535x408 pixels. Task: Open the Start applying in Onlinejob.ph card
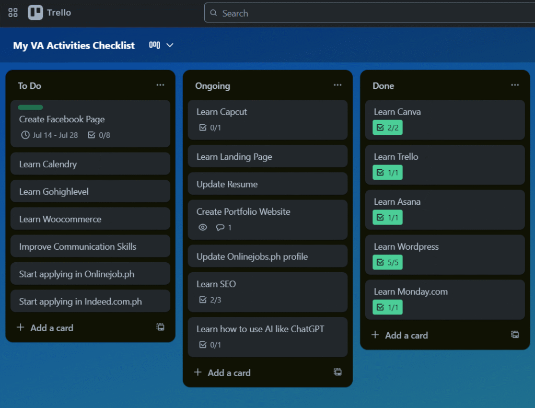tap(90, 274)
